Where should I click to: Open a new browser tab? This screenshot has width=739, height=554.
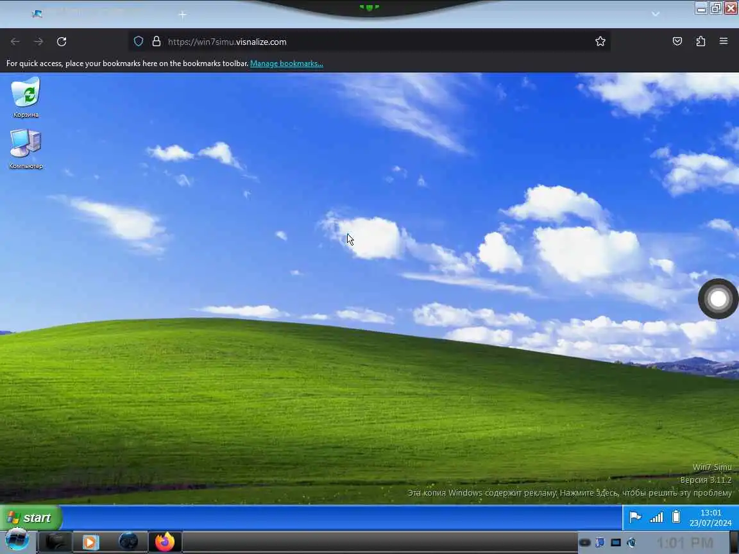pyautogui.click(x=182, y=15)
